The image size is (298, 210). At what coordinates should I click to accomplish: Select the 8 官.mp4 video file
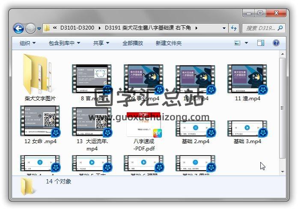[x=92, y=83]
